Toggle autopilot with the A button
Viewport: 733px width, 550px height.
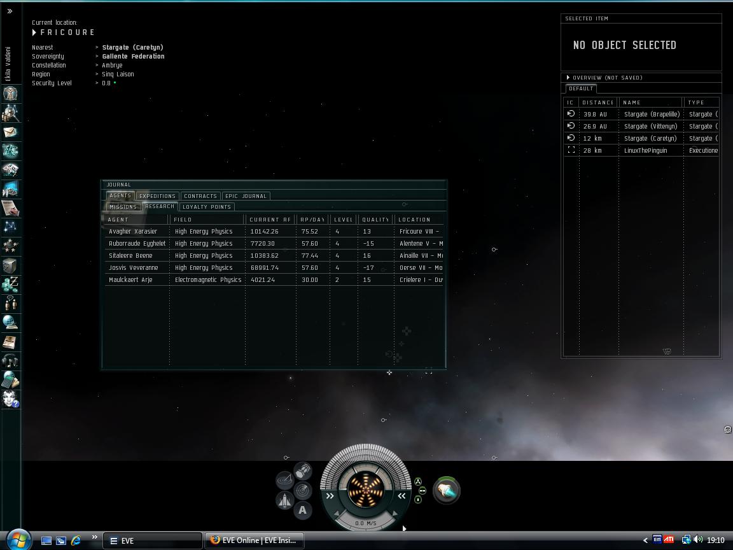pyautogui.click(x=302, y=511)
